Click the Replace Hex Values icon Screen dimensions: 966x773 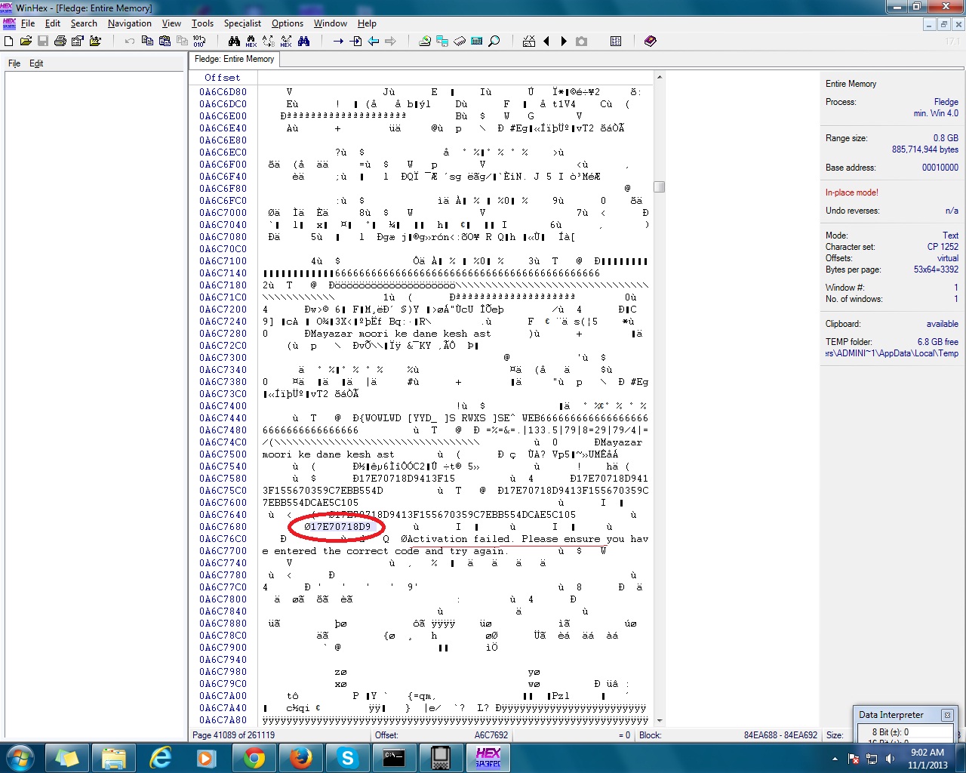coord(286,41)
